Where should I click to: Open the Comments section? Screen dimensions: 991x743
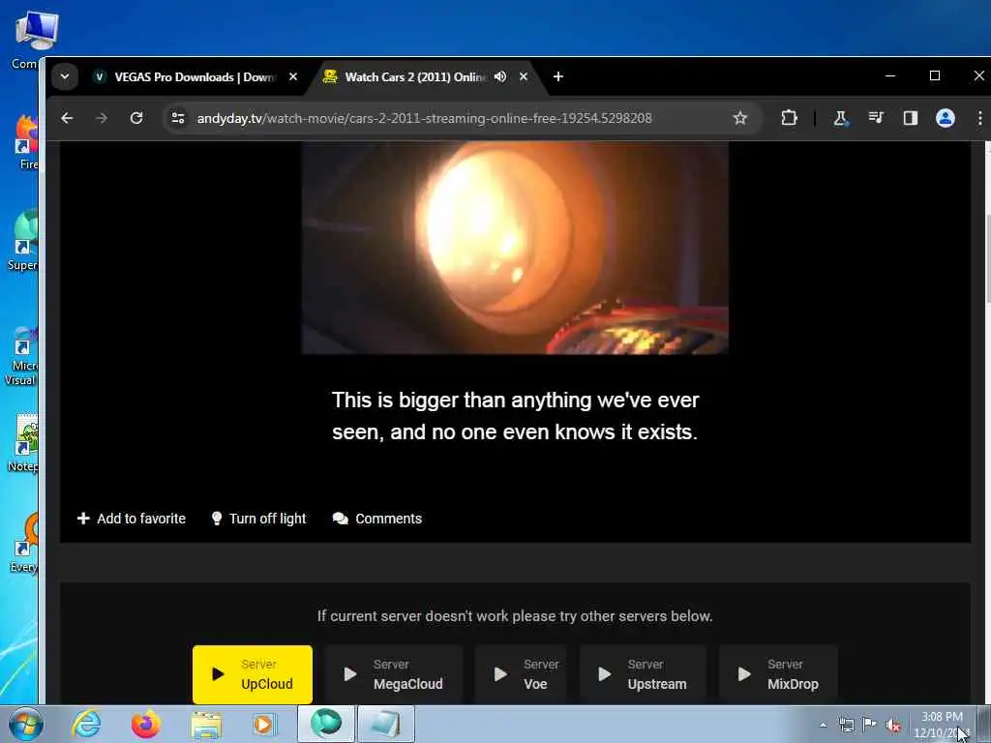(377, 519)
